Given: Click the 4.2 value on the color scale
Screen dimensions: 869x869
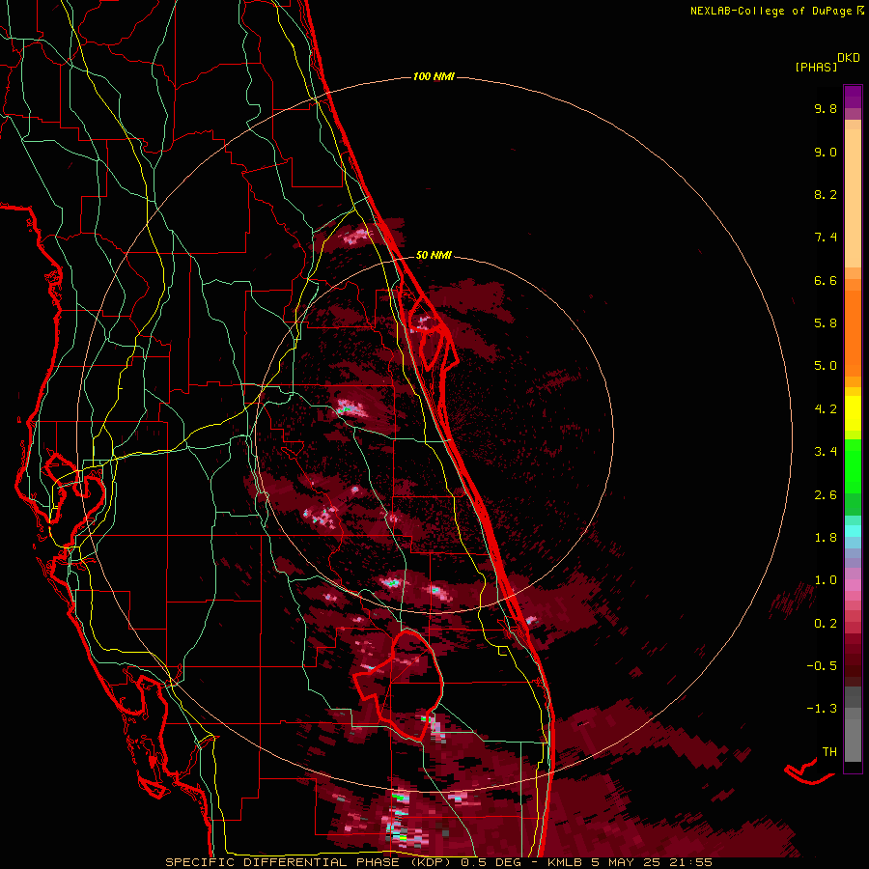Looking at the screenshot, I should 826,409.
